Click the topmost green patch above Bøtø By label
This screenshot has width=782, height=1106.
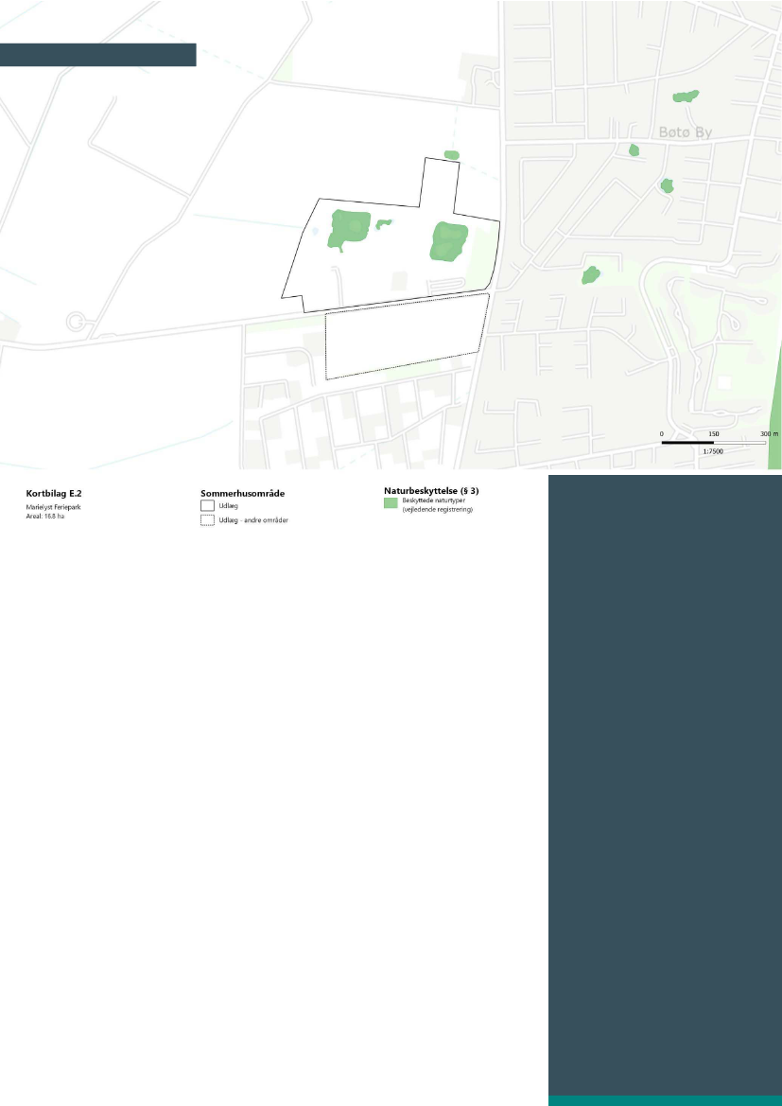[x=685, y=96]
